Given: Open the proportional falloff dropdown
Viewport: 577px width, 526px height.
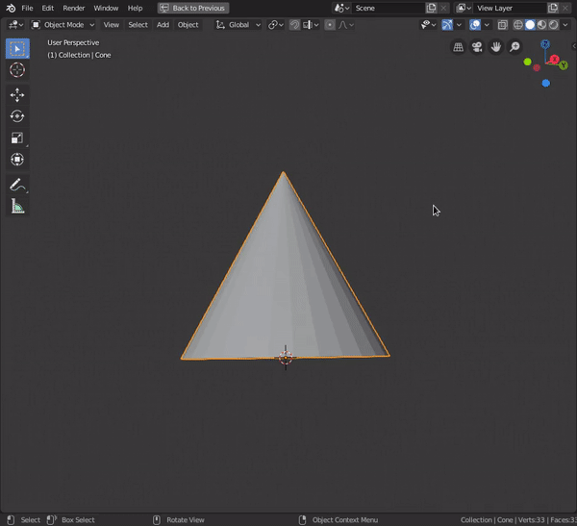Looking at the screenshot, I should pyautogui.click(x=346, y=25).
